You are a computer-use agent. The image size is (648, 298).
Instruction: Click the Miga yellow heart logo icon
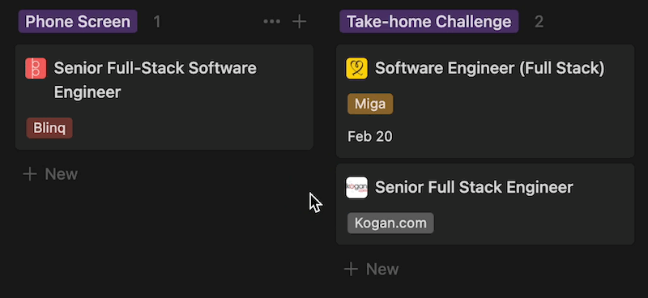pos(356,68)
